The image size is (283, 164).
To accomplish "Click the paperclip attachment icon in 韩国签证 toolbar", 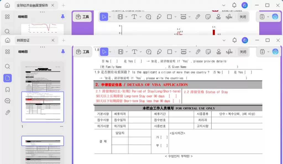I will pyautogui.click(x=198, y=52).
